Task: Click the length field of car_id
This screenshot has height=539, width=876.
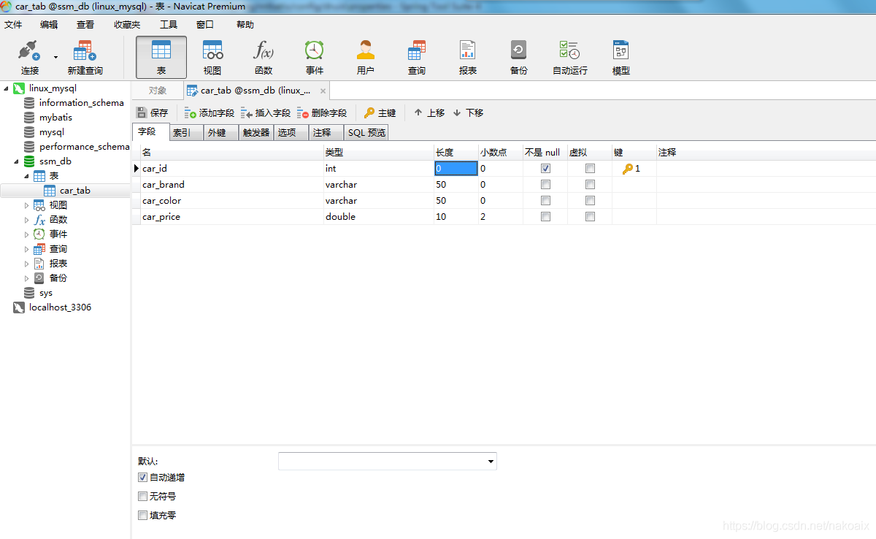Action: pyautogui.click(x=456, y=169)
